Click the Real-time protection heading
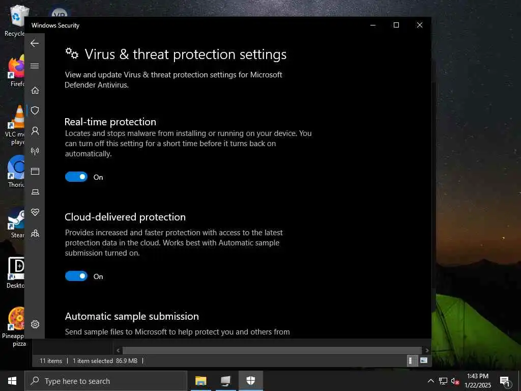 (x=110, y=122)
